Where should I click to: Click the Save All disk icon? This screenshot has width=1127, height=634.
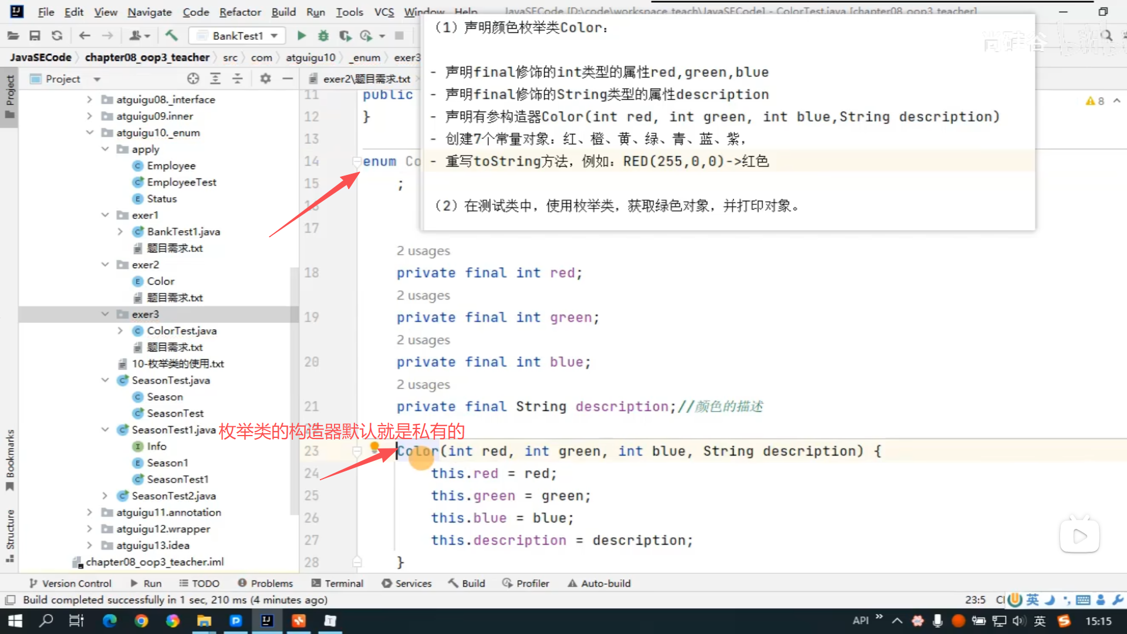pyautogui.click(x=35, y=36)
